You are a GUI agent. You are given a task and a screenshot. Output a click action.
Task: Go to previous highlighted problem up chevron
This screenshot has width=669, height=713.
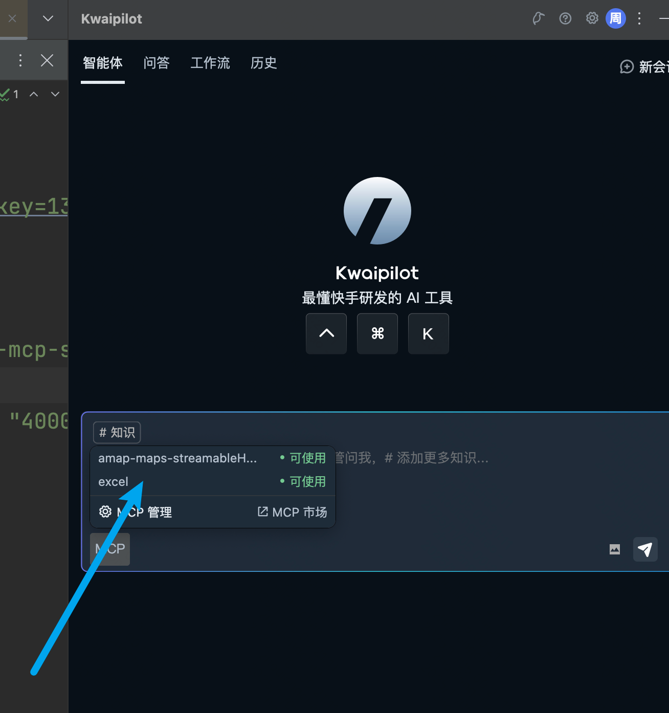pos(34,94)
